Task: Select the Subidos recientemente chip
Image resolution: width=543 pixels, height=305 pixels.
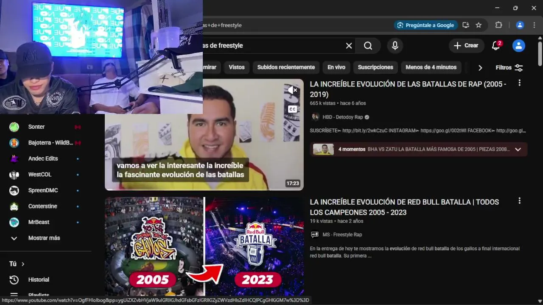Action: tap(286, 67)
